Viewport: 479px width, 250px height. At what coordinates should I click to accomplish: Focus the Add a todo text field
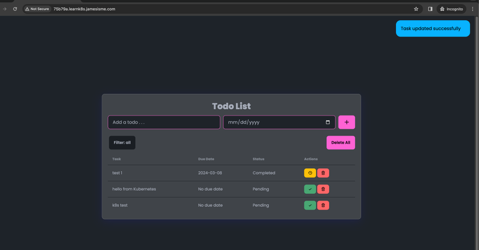[164, 122]
